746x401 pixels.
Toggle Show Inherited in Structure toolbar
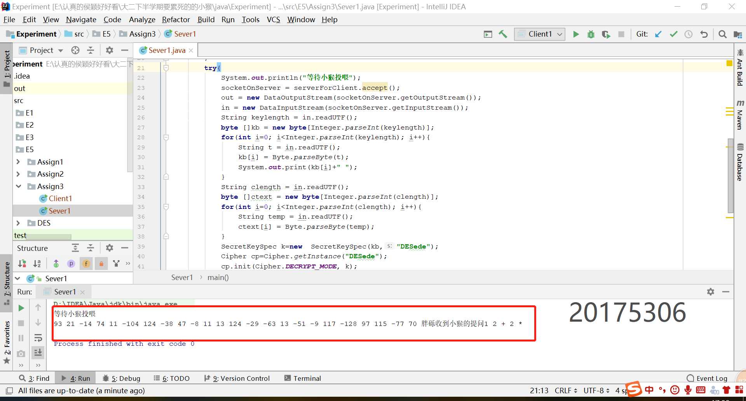[56, 264]
